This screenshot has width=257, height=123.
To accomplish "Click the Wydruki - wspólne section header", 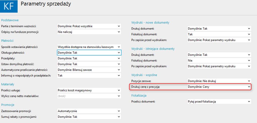I will [x=144, y=75].
